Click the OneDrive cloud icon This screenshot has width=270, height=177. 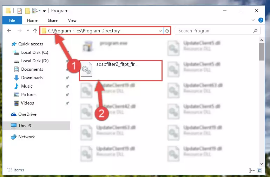[x=14, y=114]
